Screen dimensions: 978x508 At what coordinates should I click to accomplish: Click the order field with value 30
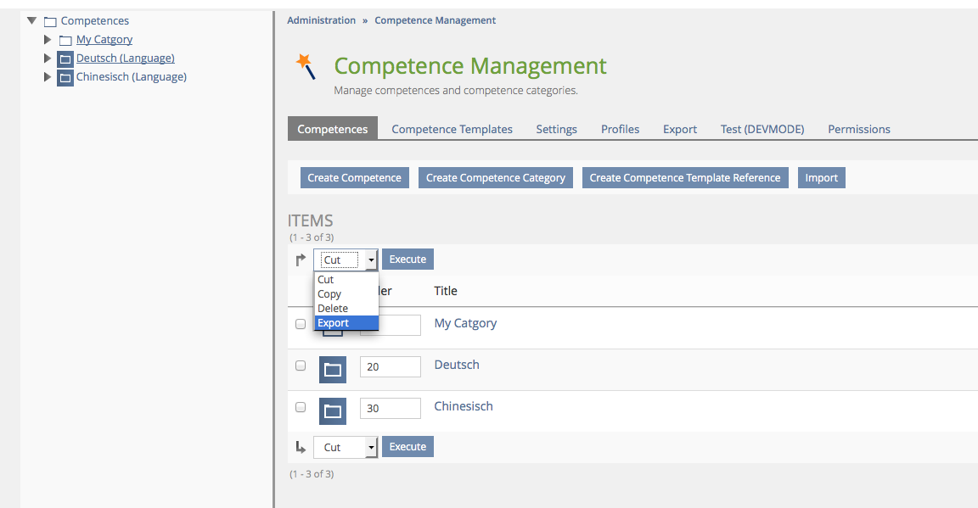tap(391, 408)
